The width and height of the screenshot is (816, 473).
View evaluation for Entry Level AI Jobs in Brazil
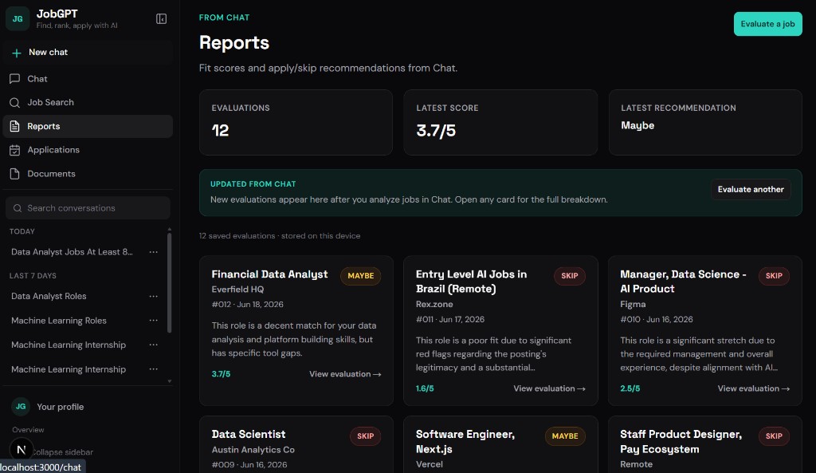(x=549, y=388)
